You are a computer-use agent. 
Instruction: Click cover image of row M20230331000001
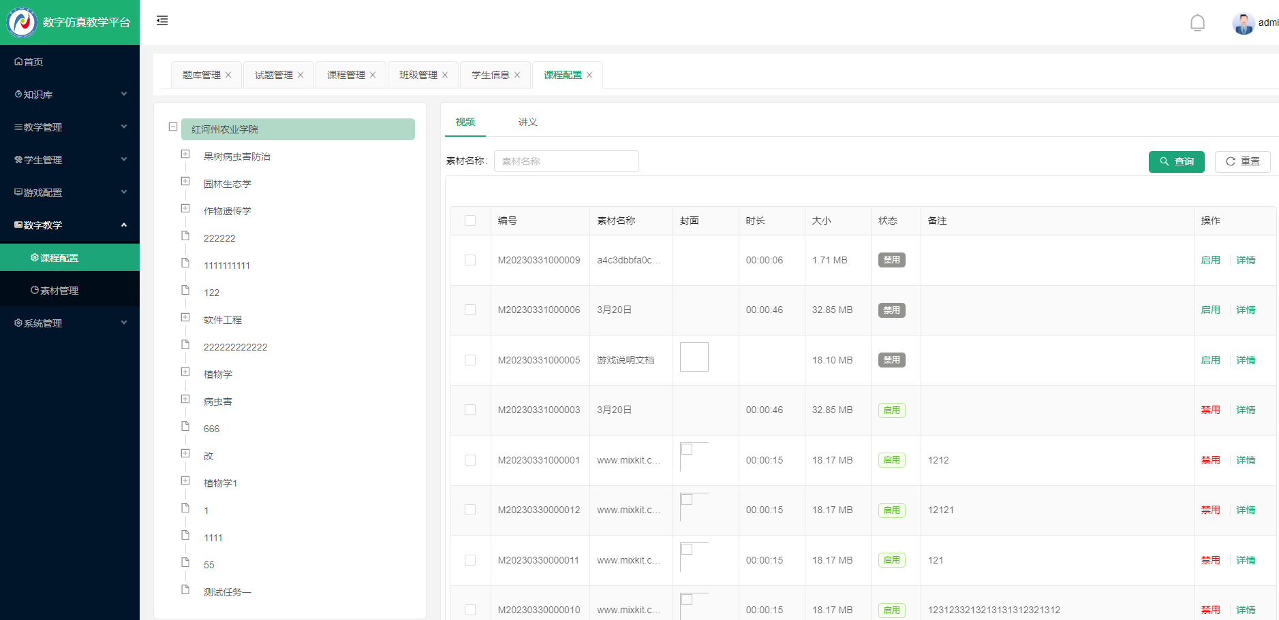694,457
